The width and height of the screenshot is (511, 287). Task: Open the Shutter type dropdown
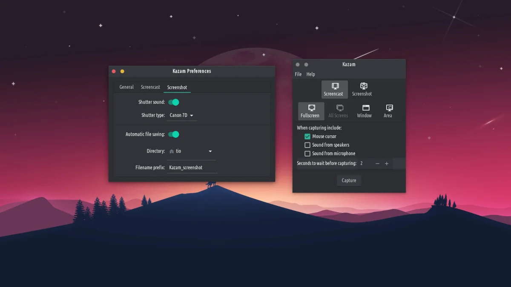(182, 115)
